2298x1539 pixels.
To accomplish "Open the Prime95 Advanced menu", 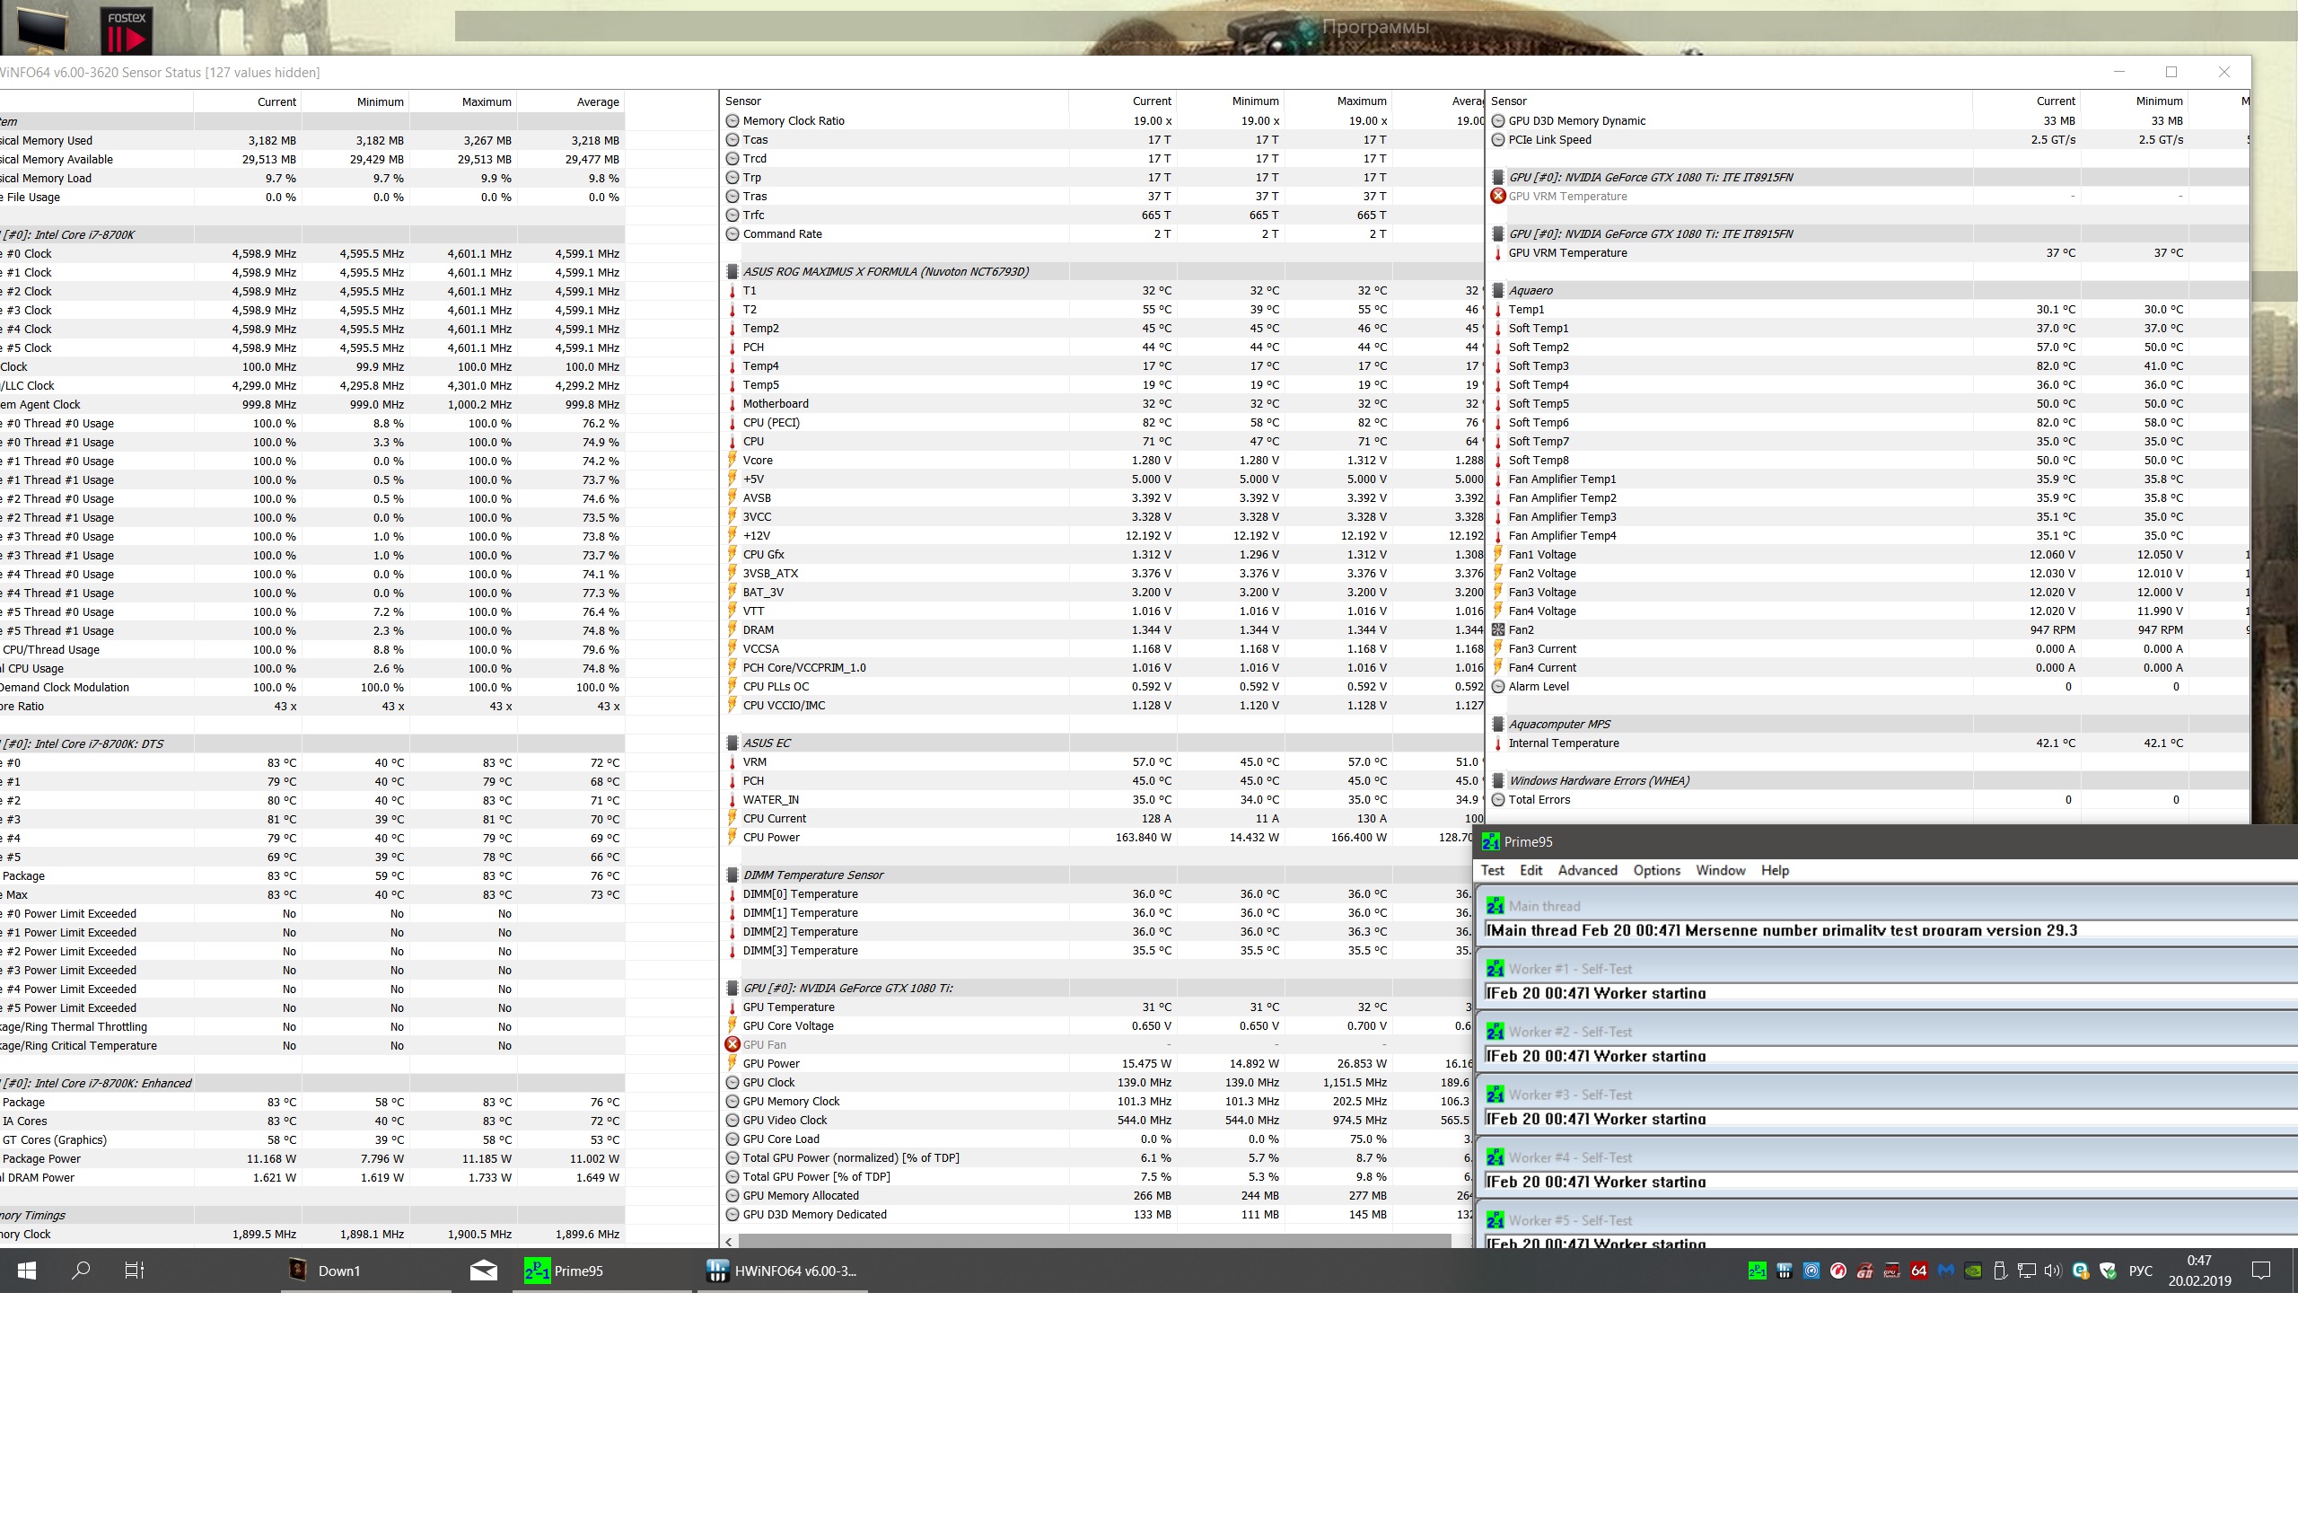I will coord(1587,871).
